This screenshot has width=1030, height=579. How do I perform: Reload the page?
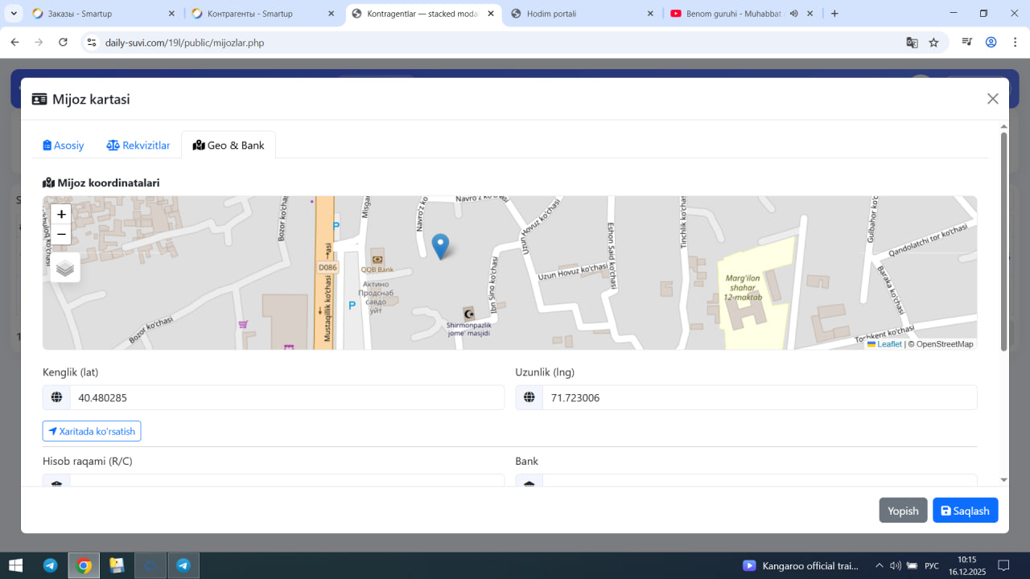point(63,43)
